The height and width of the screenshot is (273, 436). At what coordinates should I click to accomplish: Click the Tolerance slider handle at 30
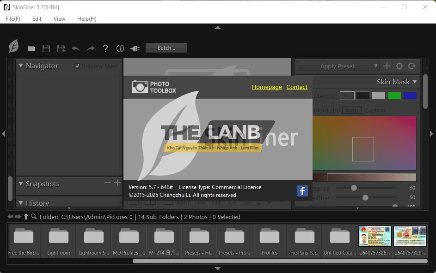click(354, 188)
